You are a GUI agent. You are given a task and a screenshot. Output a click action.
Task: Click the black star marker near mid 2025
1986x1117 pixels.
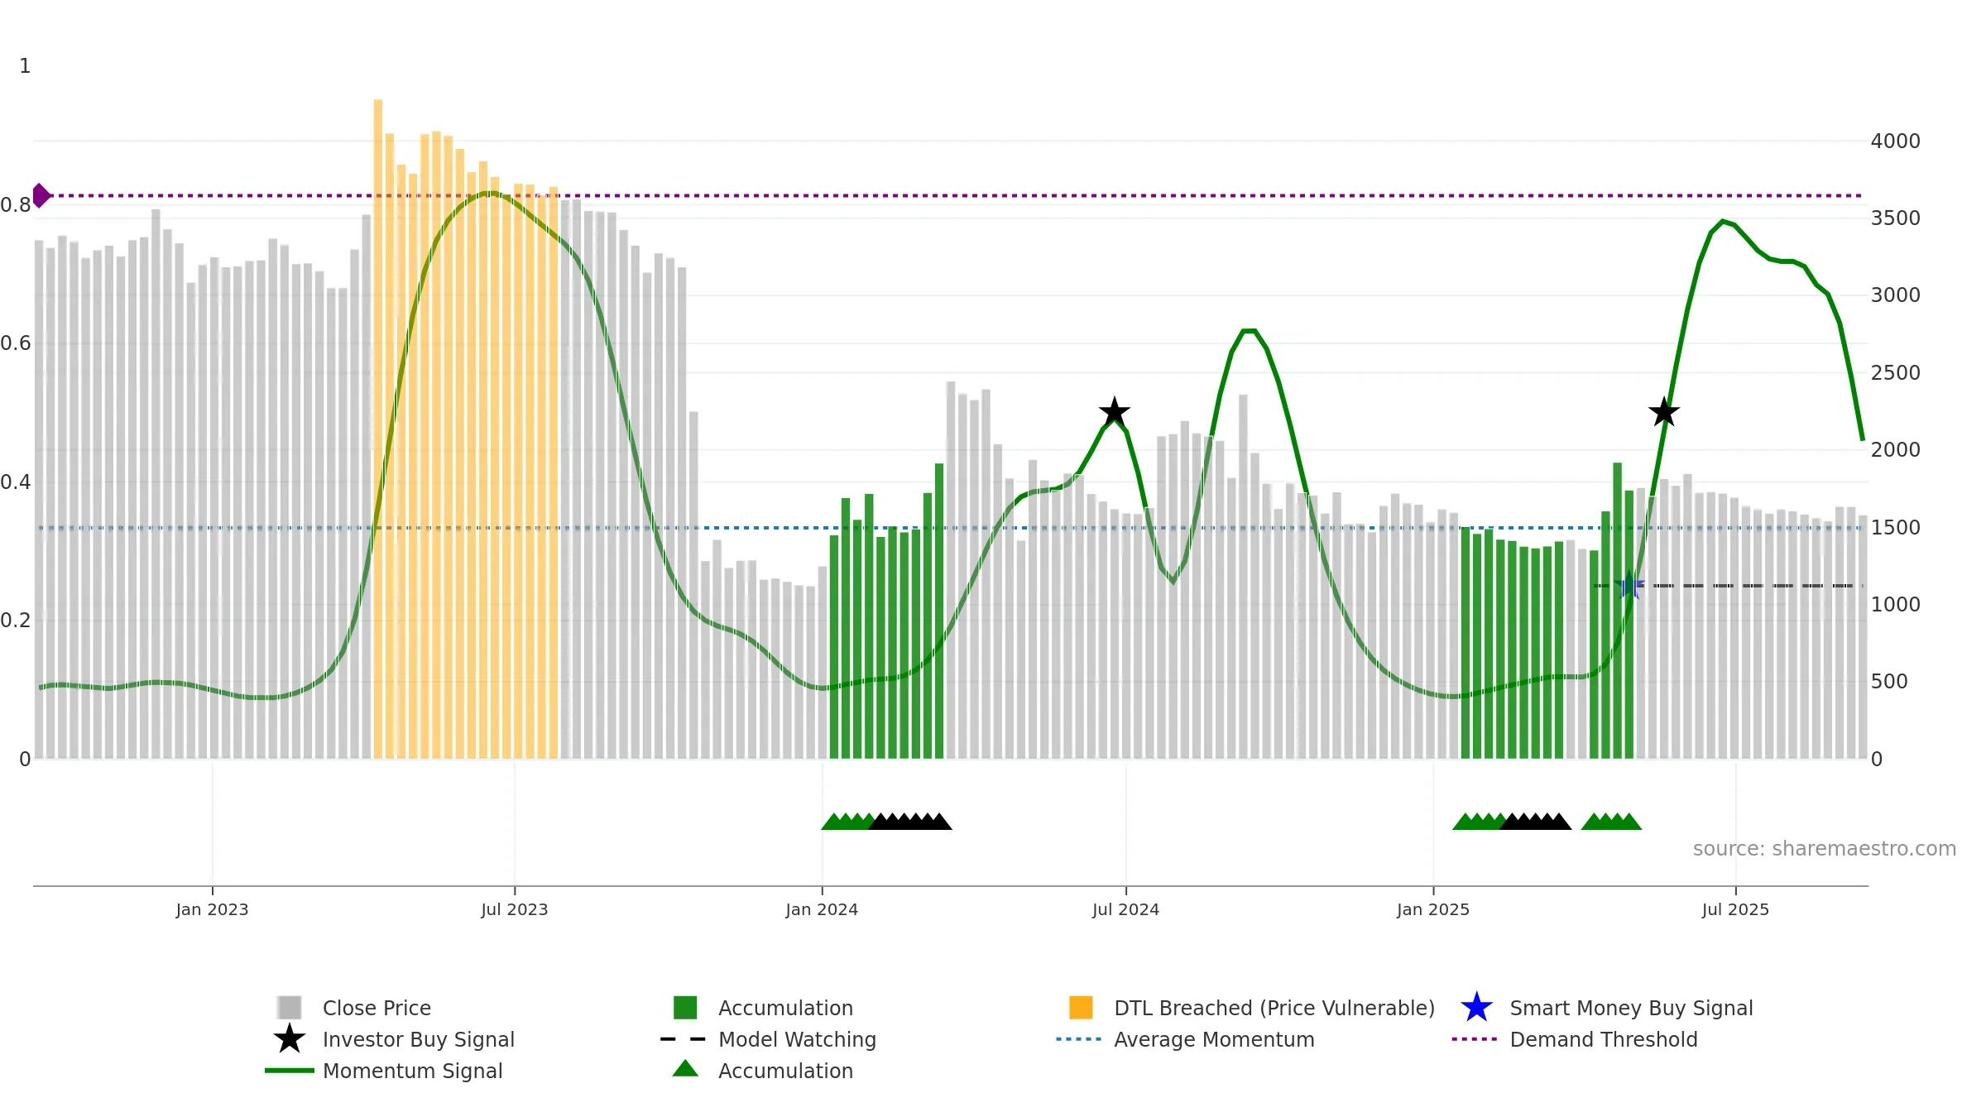point(1664,411)
